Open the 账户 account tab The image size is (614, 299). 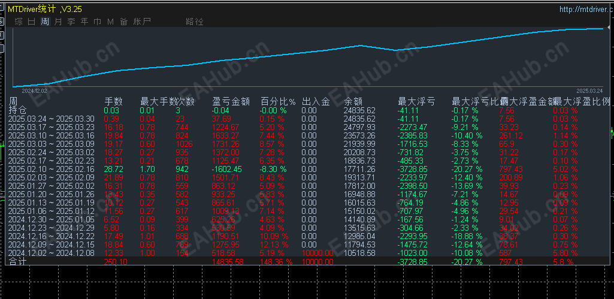point(142,22)
